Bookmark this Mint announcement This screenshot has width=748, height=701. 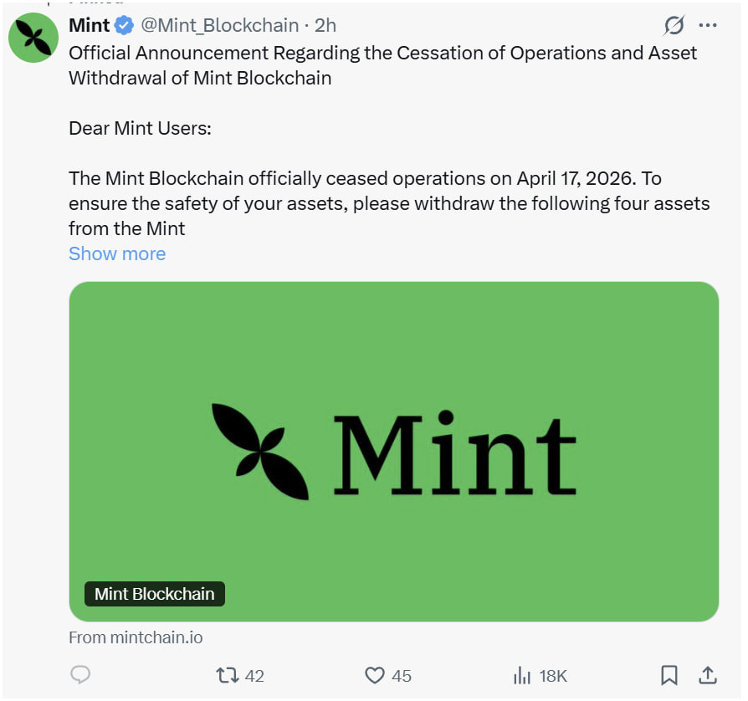tap(669, 675)
